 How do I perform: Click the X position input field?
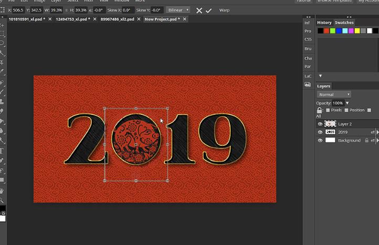click(x=18, y=10)
